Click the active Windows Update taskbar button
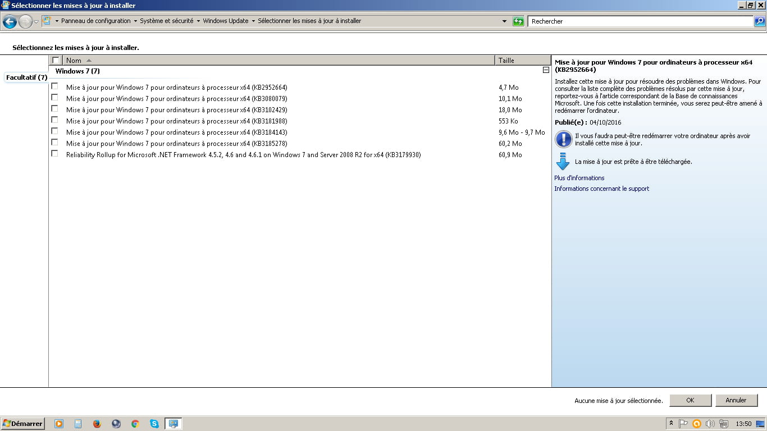 [174, 424]
